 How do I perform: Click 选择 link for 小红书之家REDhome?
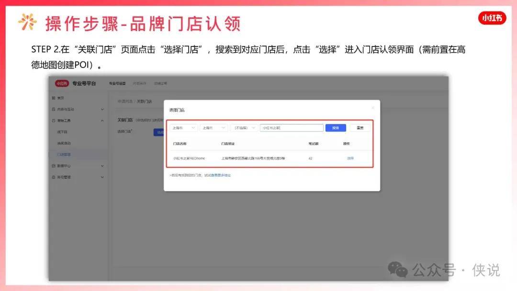tap(350, 158)
